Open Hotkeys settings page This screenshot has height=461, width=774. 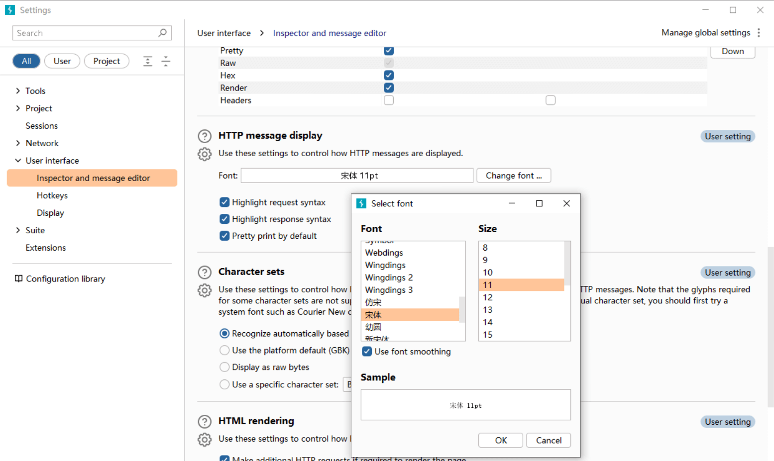[52, 195]
